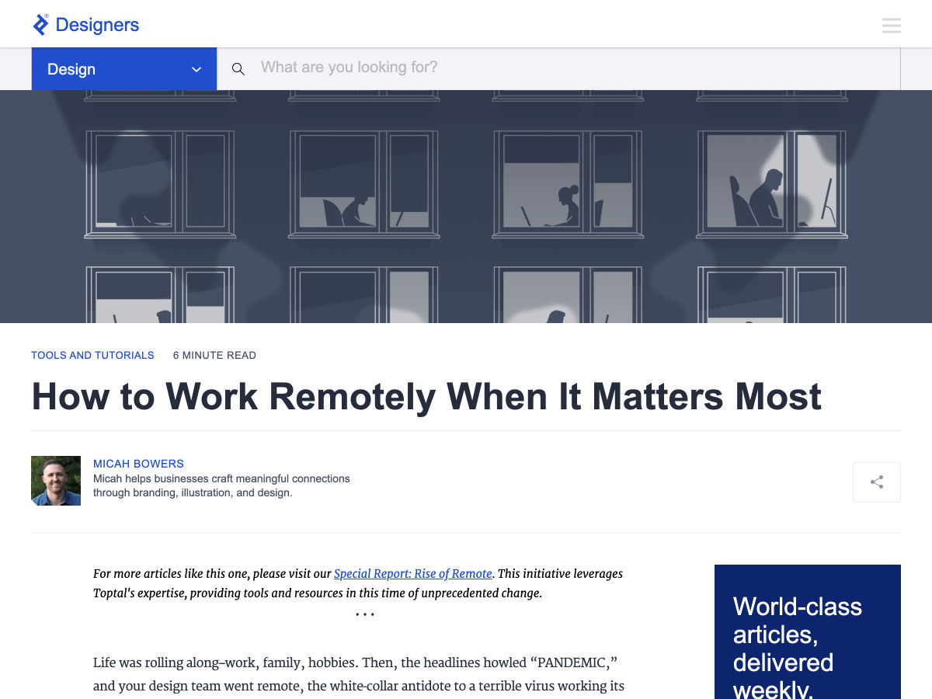Open the hamburger menu
Screen dimensions: 932x699
(892, 26)
